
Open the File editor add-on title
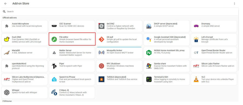(64, 37)
